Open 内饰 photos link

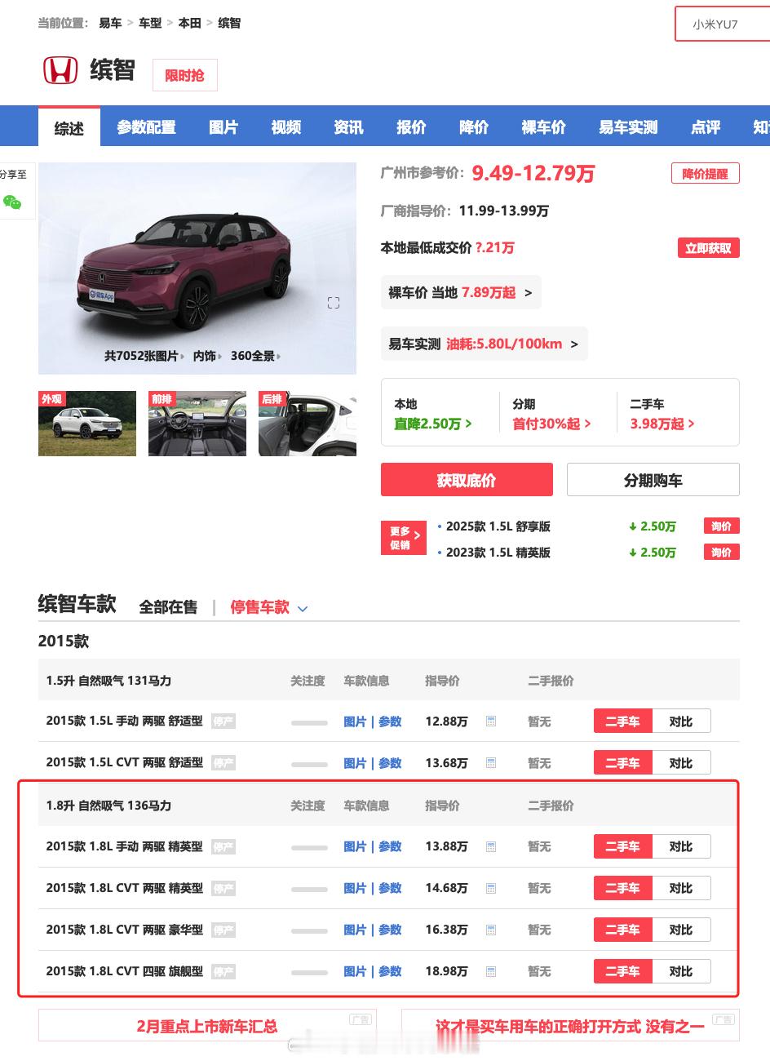[205, 356]
